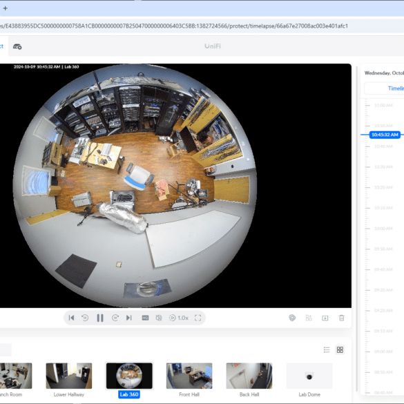This screenshot has height=404, width=404.
Task: Switch camera list to list view
Action: (327, 349)
